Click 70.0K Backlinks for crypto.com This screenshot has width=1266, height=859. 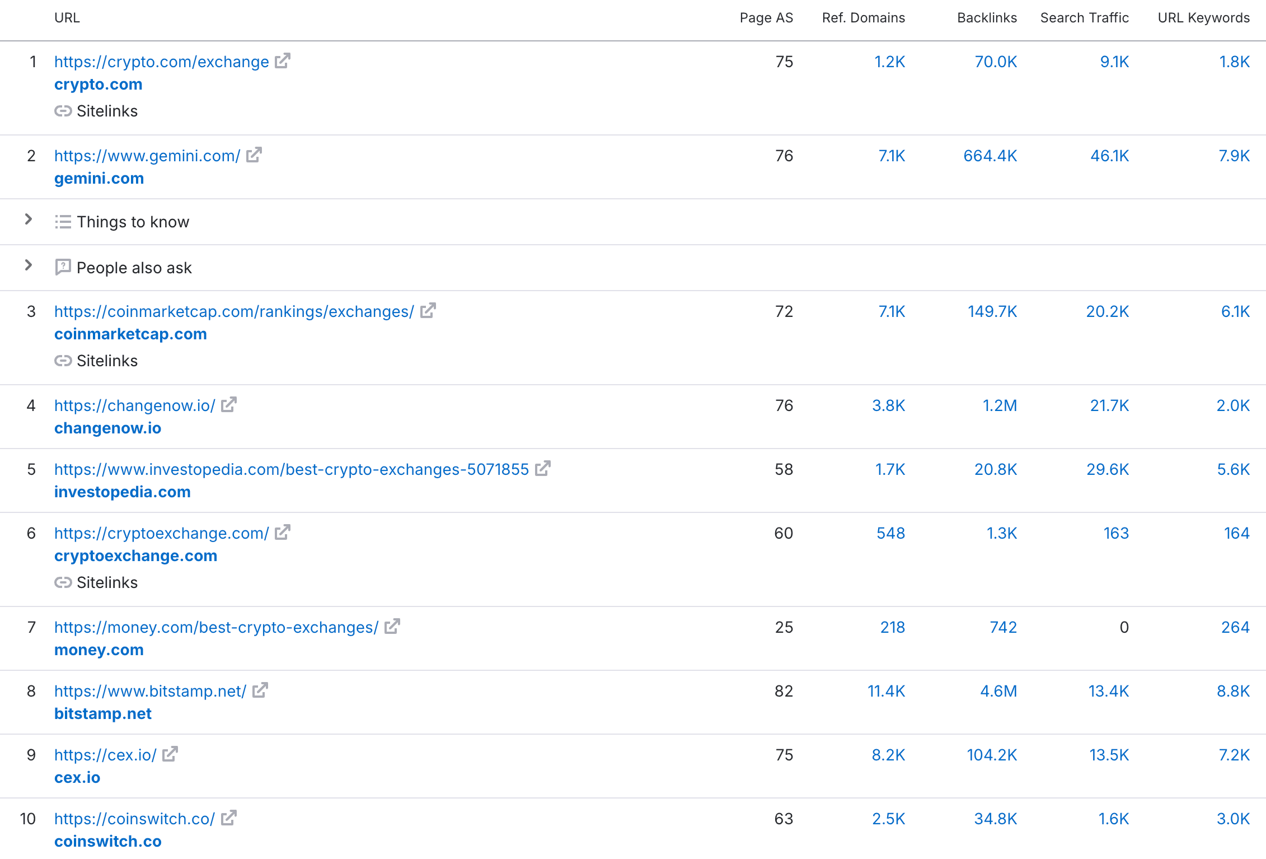click(996, 62)
